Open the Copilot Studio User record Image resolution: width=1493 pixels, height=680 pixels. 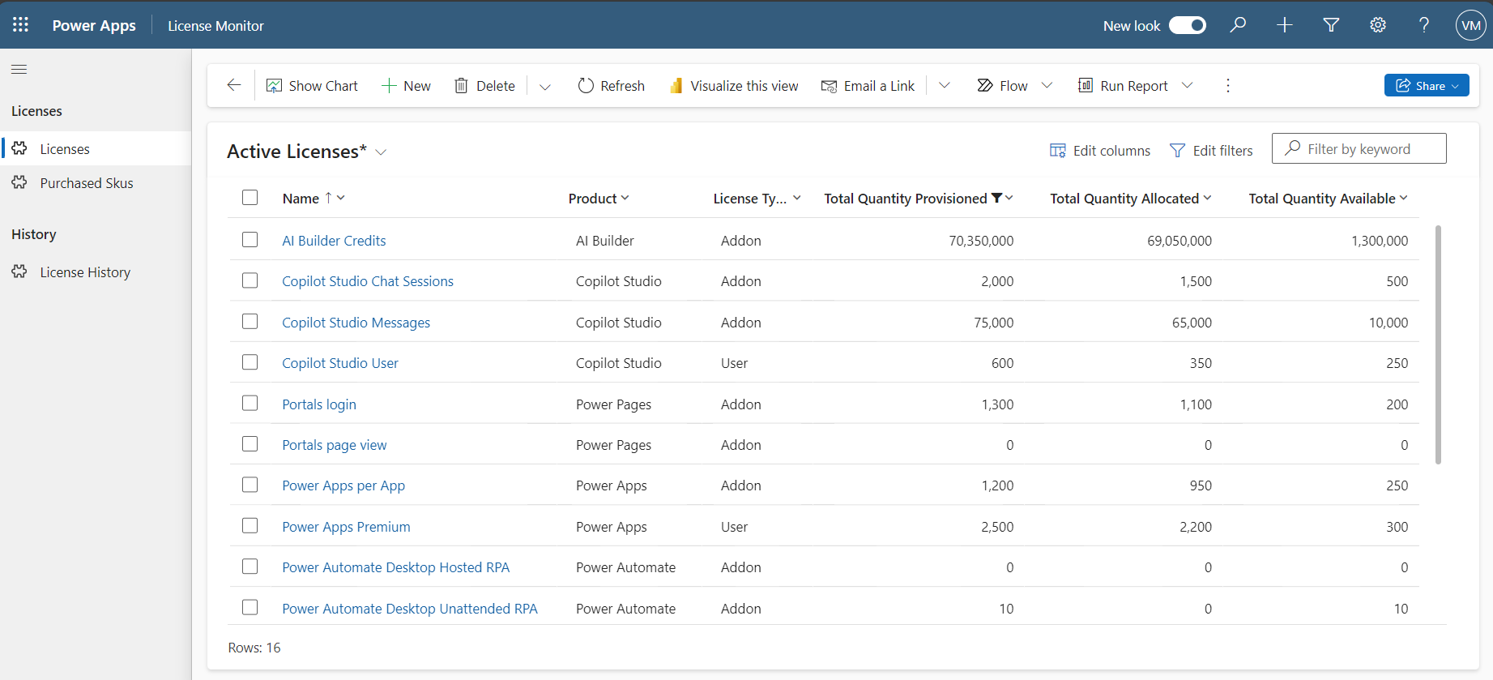(340, 363)
